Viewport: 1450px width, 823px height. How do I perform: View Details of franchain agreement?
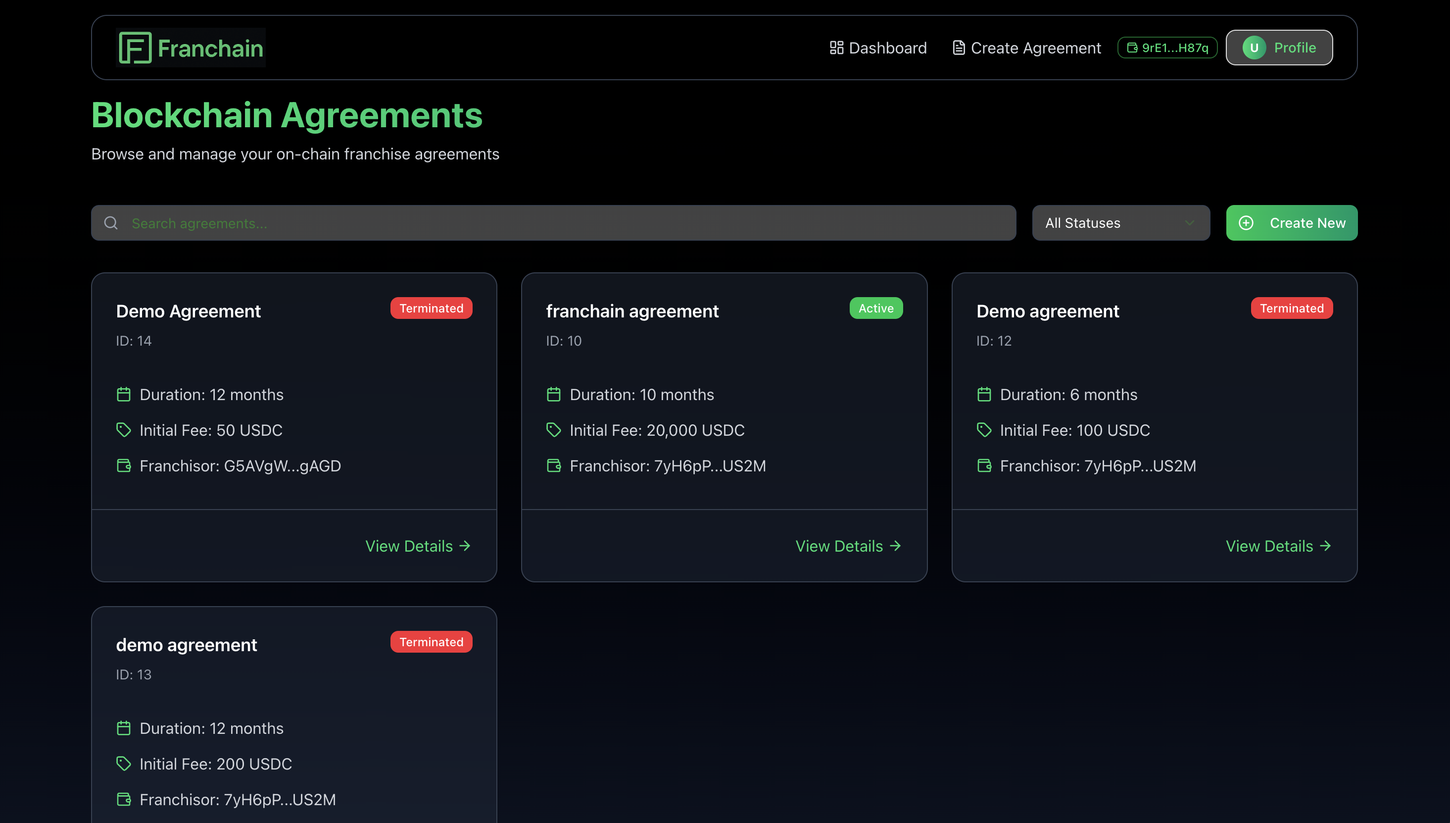[848, 546]
